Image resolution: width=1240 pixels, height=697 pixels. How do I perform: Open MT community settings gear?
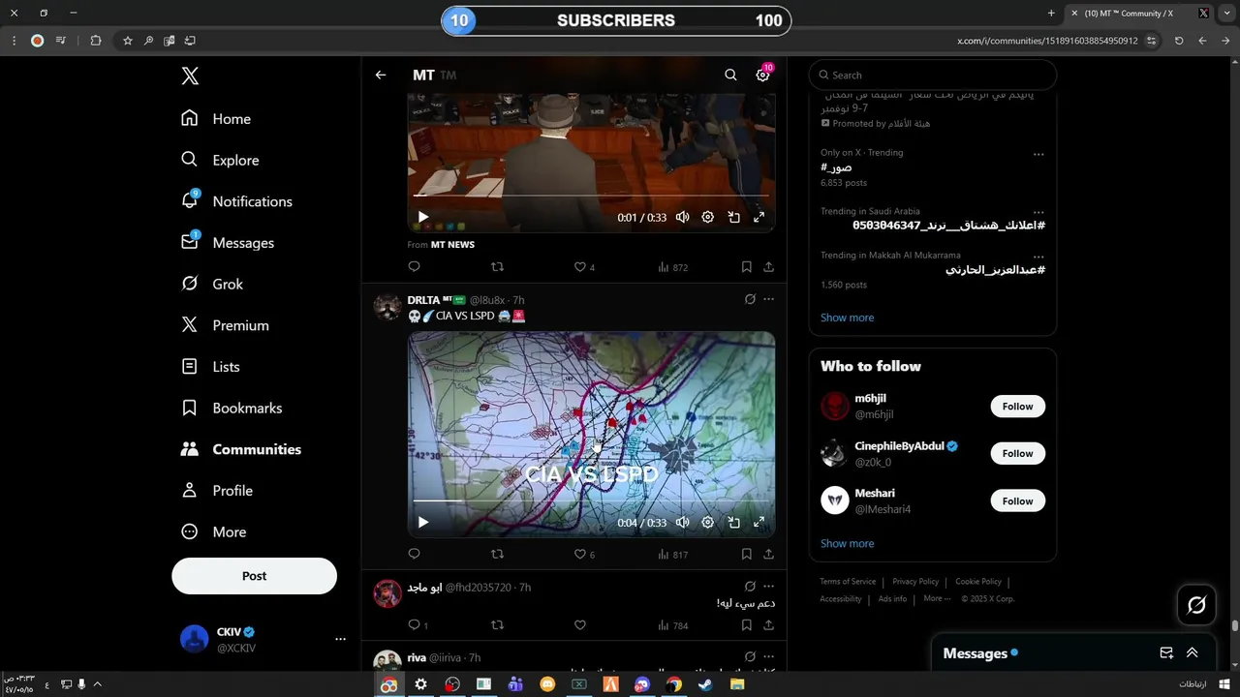(762, 75)
